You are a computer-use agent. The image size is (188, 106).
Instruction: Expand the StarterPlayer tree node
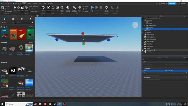tap(143, 47)
